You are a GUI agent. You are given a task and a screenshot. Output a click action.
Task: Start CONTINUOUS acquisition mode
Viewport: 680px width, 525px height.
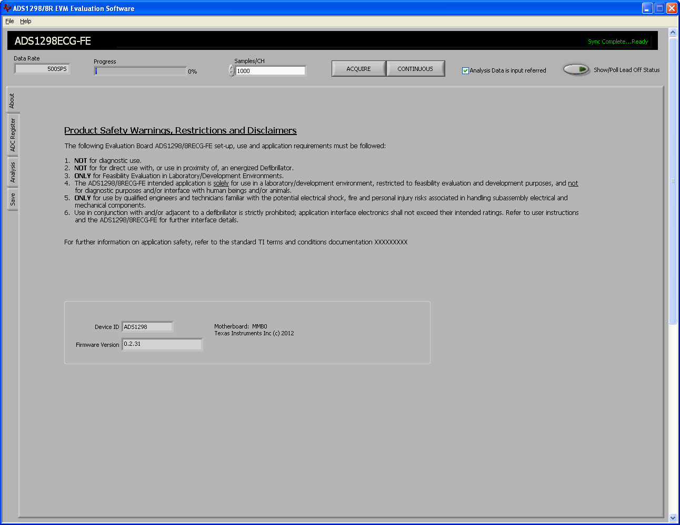415,69
